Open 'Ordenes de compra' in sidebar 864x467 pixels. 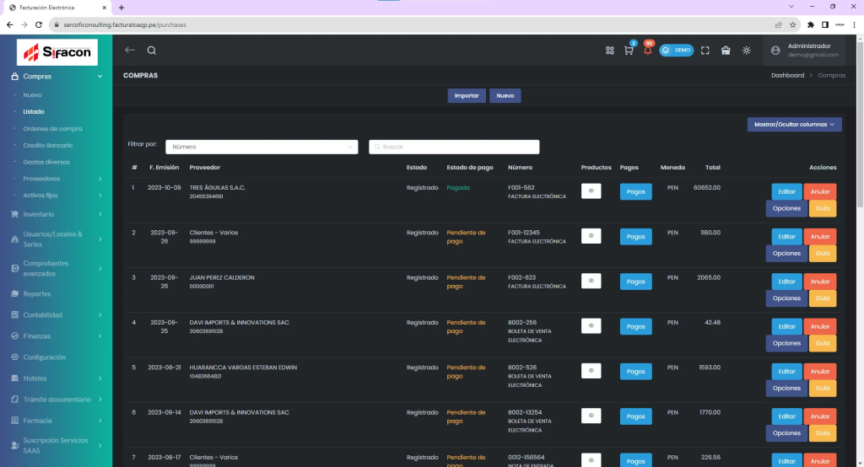pos(52,129)
